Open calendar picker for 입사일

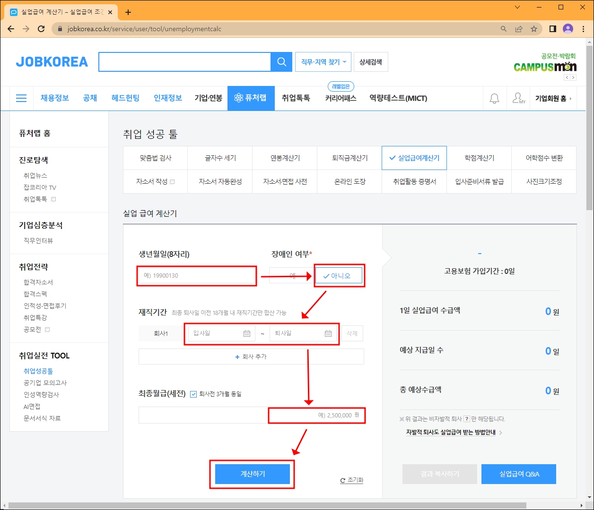tap(247, 333)
